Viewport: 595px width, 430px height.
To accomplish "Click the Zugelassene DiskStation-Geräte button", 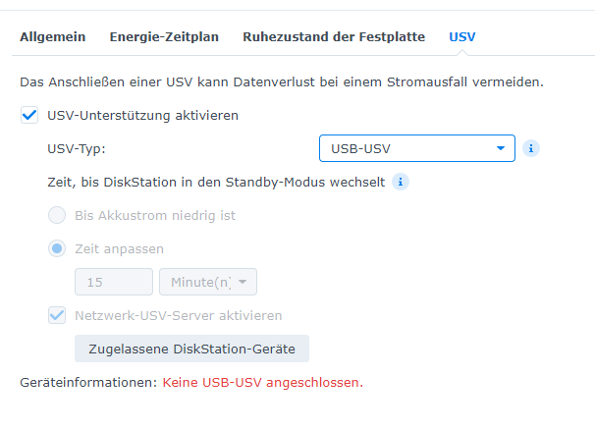I will pyautogui.click(x=192, y=349).
